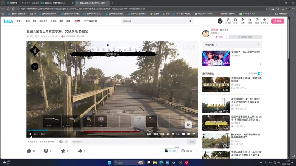Click the search magnifier icon in the search box

coord(190,21)
